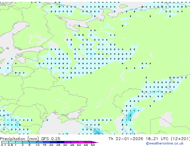The image size is (190, 146).
Task: Click the 'GFS 0.25' model label
Action: pos(51,139)
